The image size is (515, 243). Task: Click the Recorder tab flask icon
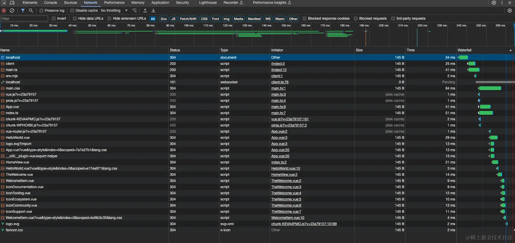click(241, 3)
